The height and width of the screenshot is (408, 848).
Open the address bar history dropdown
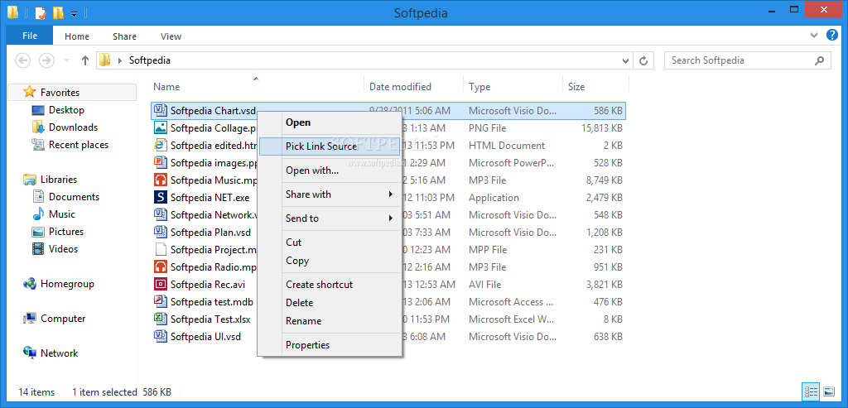(626, 60)
